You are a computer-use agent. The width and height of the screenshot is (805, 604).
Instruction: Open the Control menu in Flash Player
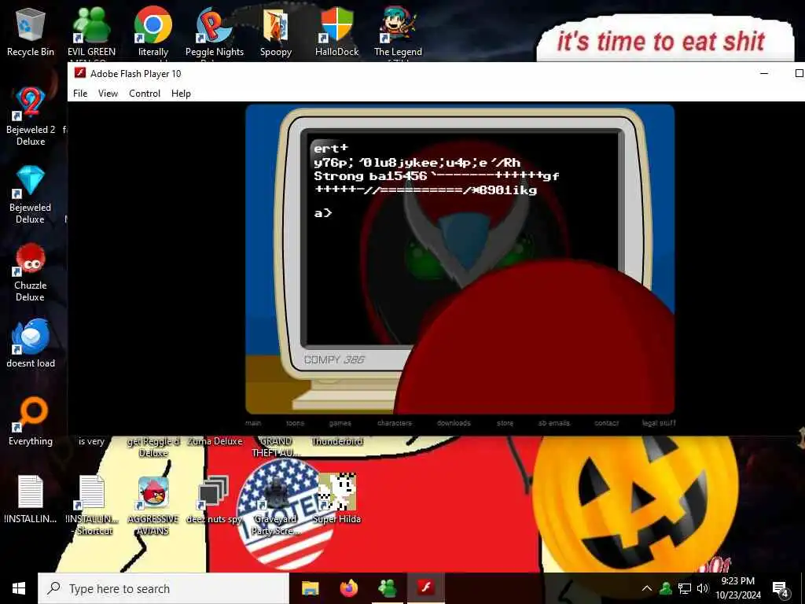click(x=145, y=94)
